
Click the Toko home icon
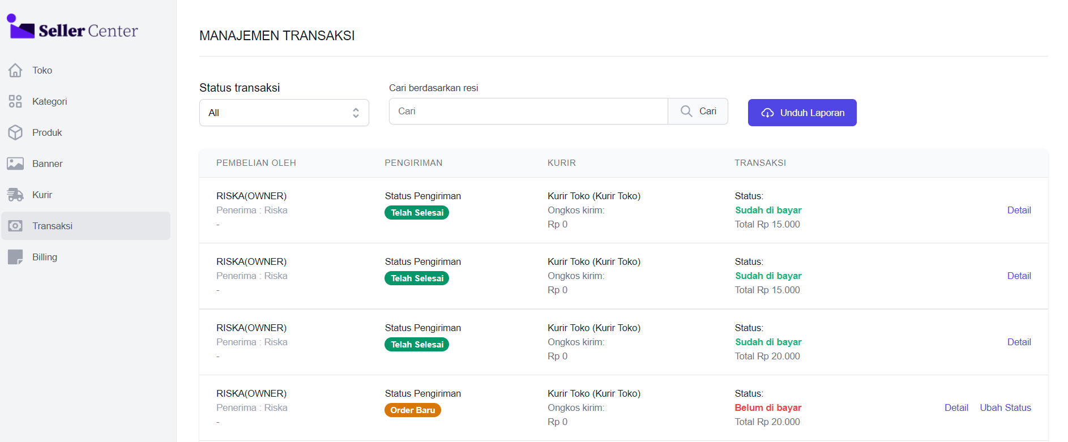click(15, 70)
